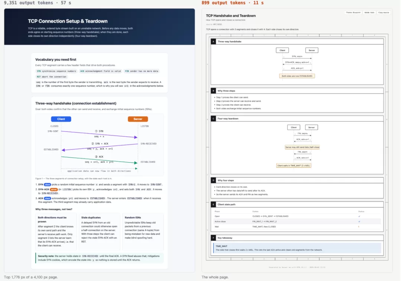
Task: Select the "Client waits in TIME_WAIT (2 x MSL)" note
Action: [x=294, y=165]
